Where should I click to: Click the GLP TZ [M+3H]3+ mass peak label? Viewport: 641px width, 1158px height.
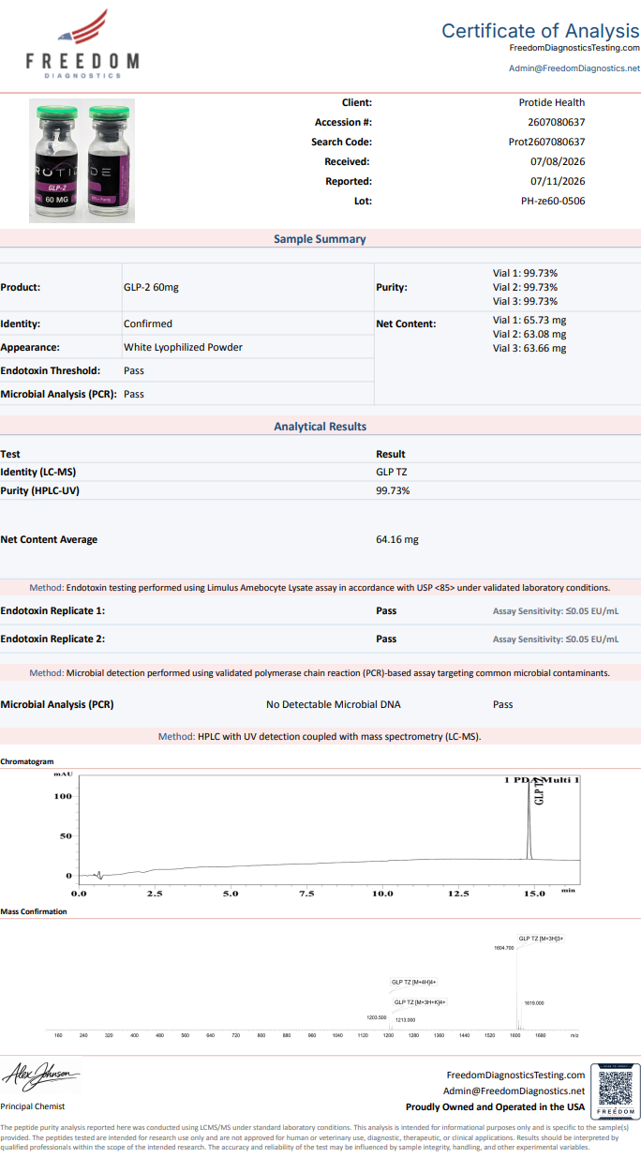pyautogui.click(x=541, y=938)
